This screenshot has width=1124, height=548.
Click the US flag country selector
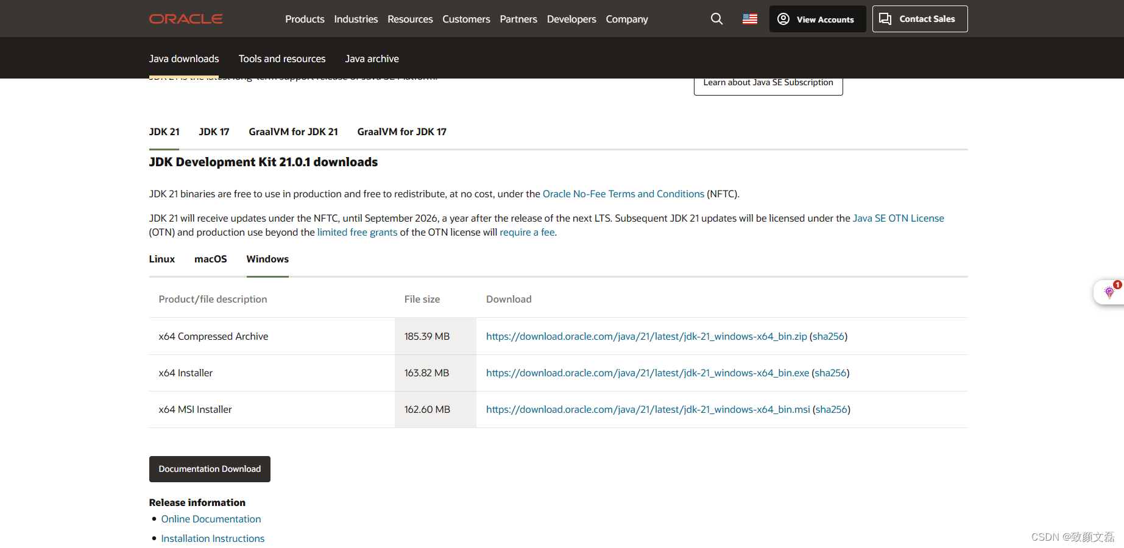coord(749,18)
